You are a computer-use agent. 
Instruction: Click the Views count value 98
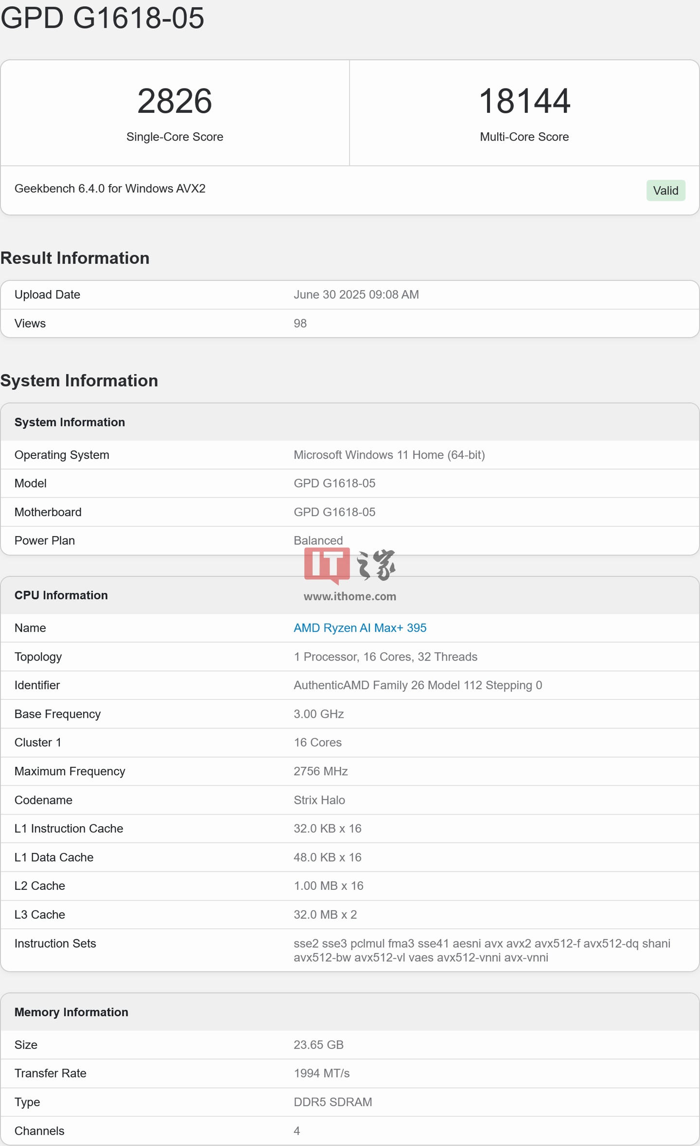[x=300, y=323]
